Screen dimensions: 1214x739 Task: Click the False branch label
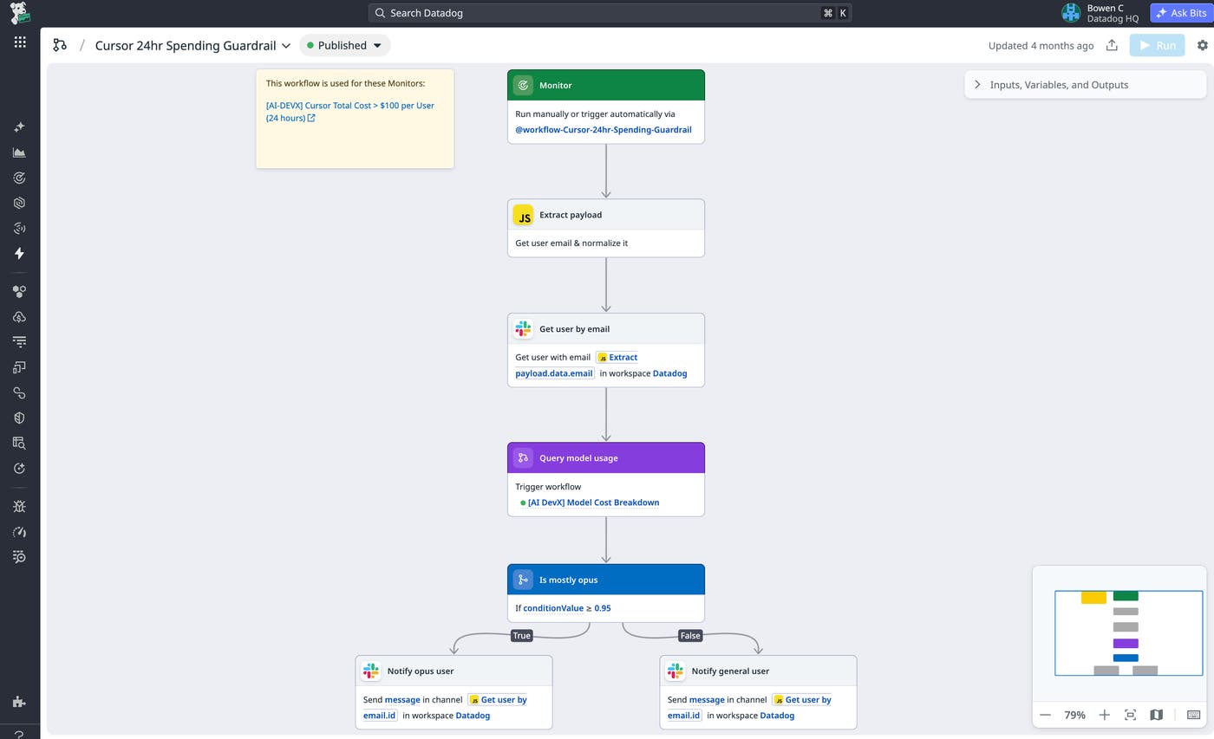(690, 636)
